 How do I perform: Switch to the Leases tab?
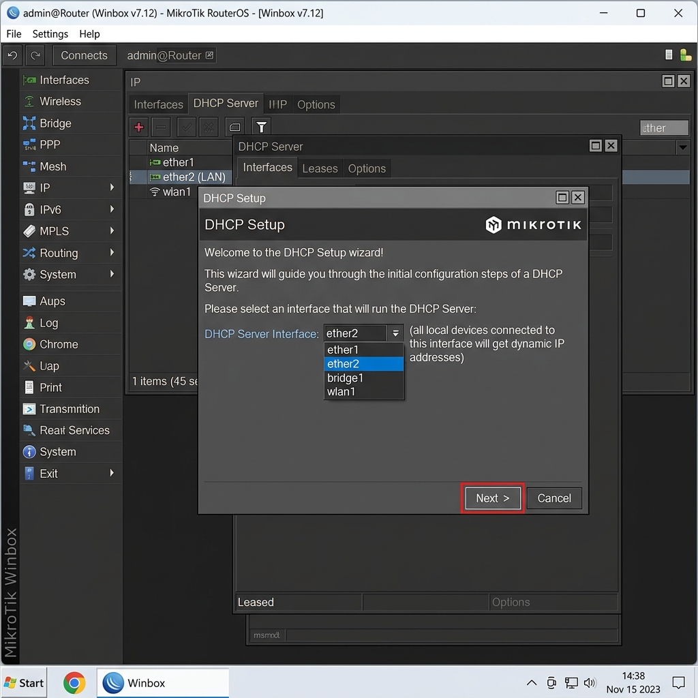320,169
